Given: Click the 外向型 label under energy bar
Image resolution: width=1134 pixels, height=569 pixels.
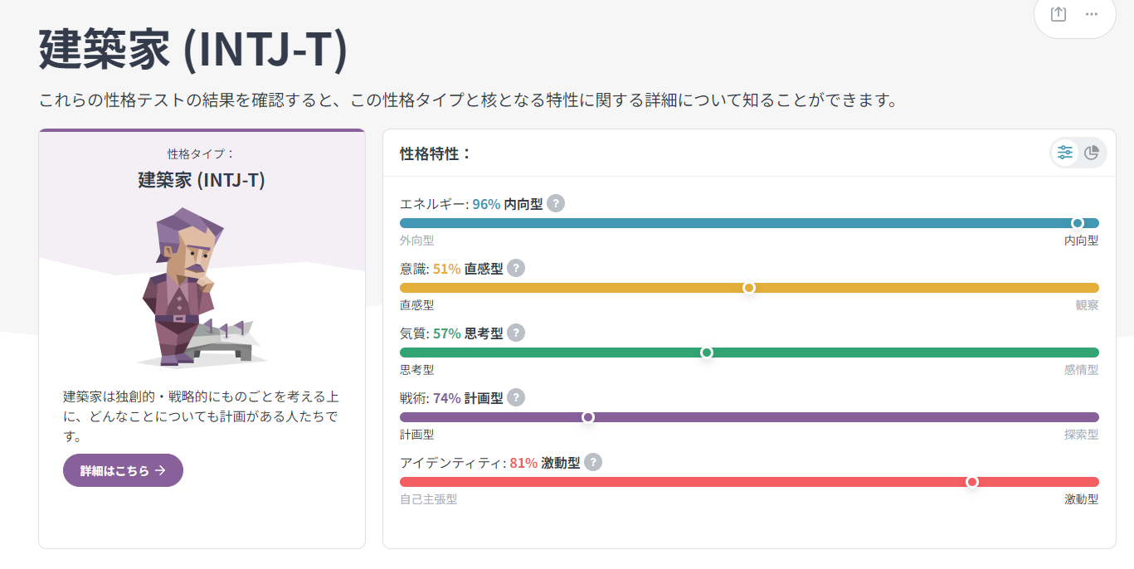Looking at the screenshot, I should [x=416, y=241].
